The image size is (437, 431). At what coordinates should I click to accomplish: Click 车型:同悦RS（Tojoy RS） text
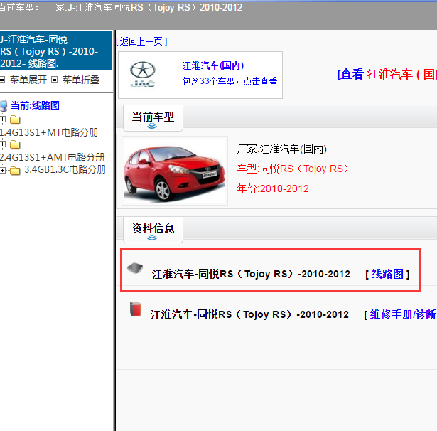tap(293, 169)
